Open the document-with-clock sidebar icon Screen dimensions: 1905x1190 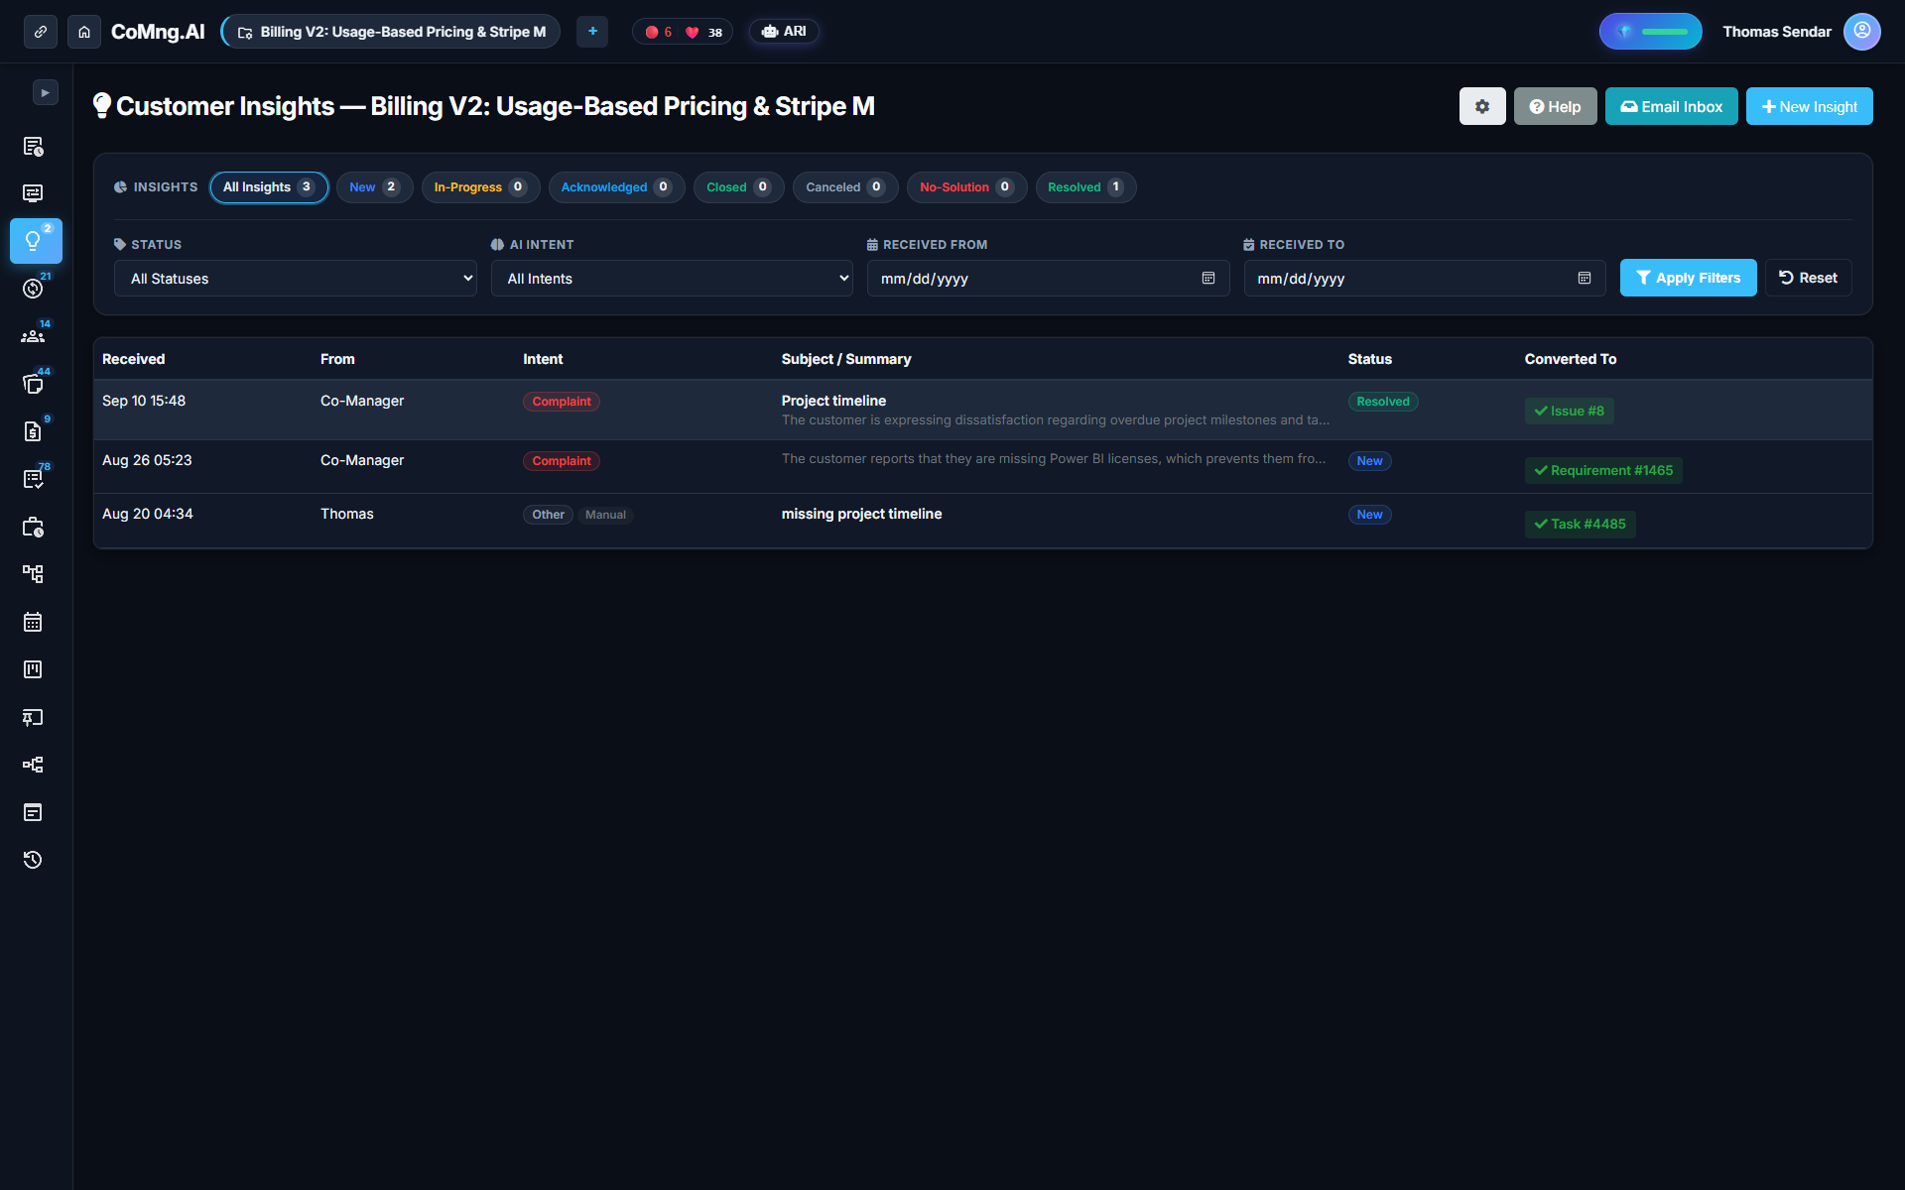(x=33, y=147)
